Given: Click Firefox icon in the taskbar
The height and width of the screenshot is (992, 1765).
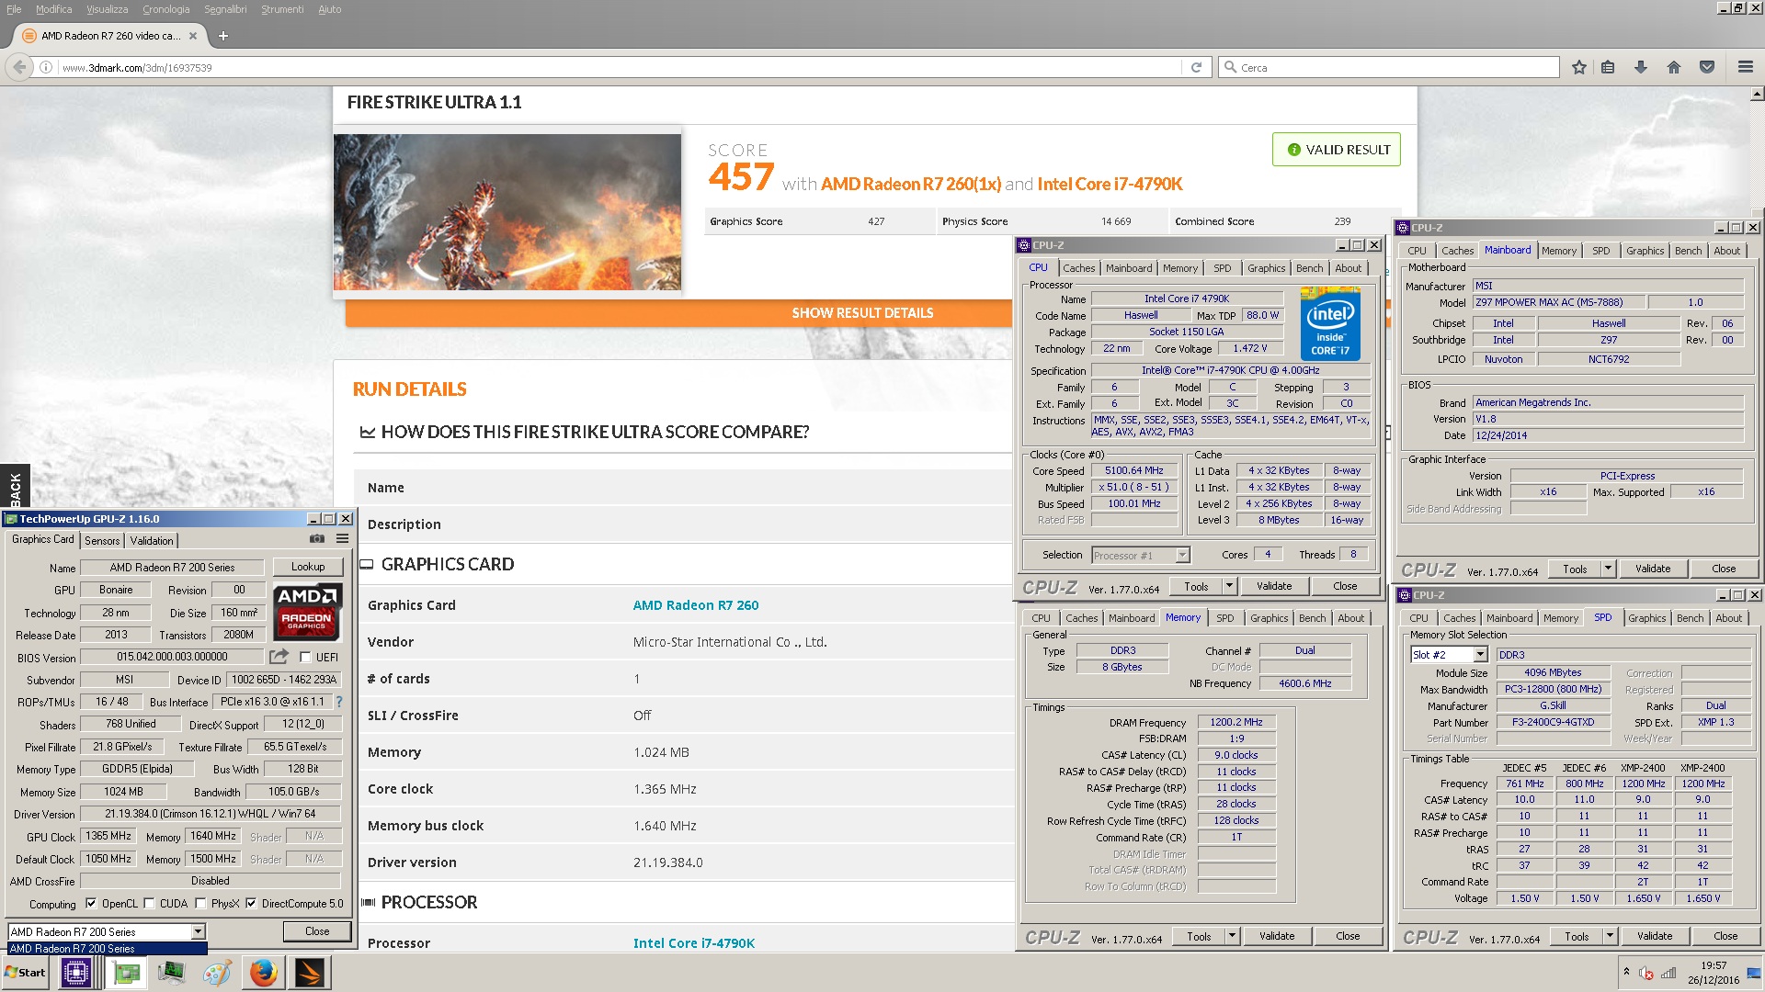Looking at the screenshot, I should coord(264,973).
